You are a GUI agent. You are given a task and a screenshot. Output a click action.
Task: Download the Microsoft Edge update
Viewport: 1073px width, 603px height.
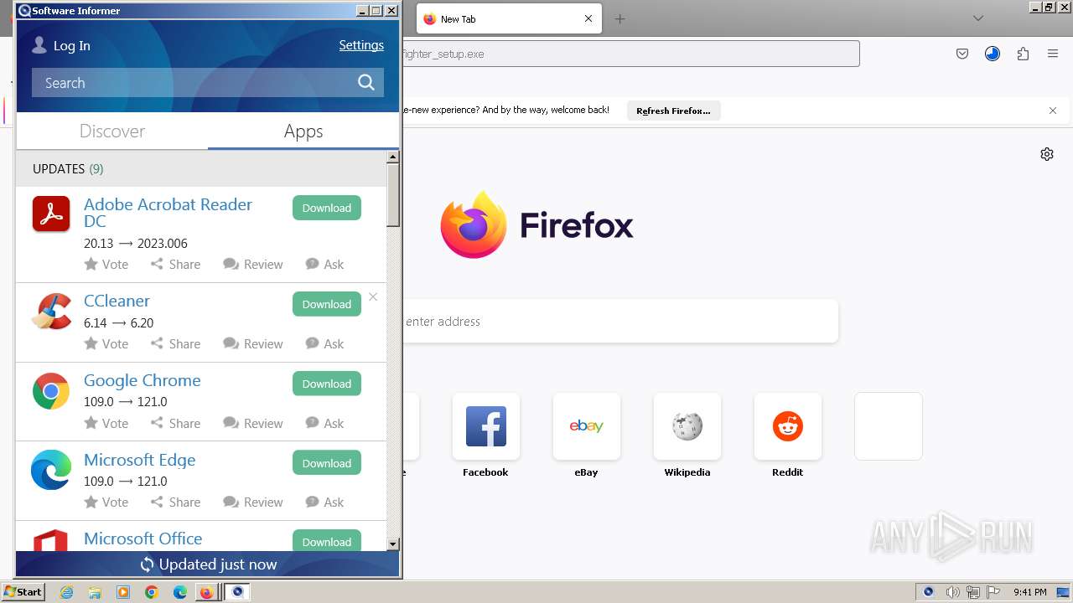pyautogui.click(x=327, y=463)
